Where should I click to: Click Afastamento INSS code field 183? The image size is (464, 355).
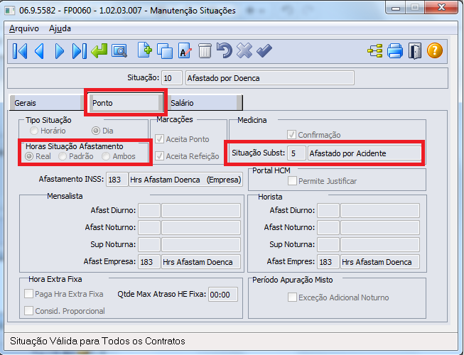tap(117, 180)
